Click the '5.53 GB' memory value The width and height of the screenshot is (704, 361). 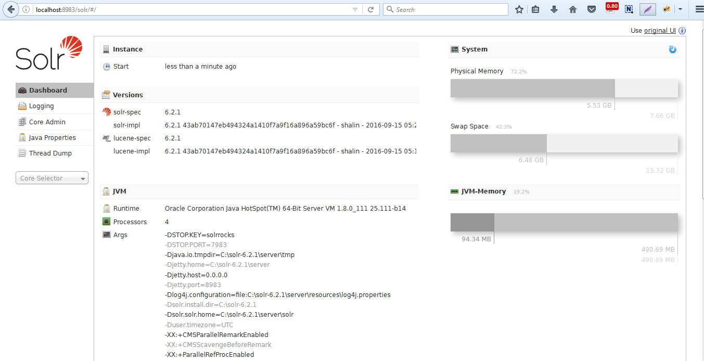pos(599,105)
